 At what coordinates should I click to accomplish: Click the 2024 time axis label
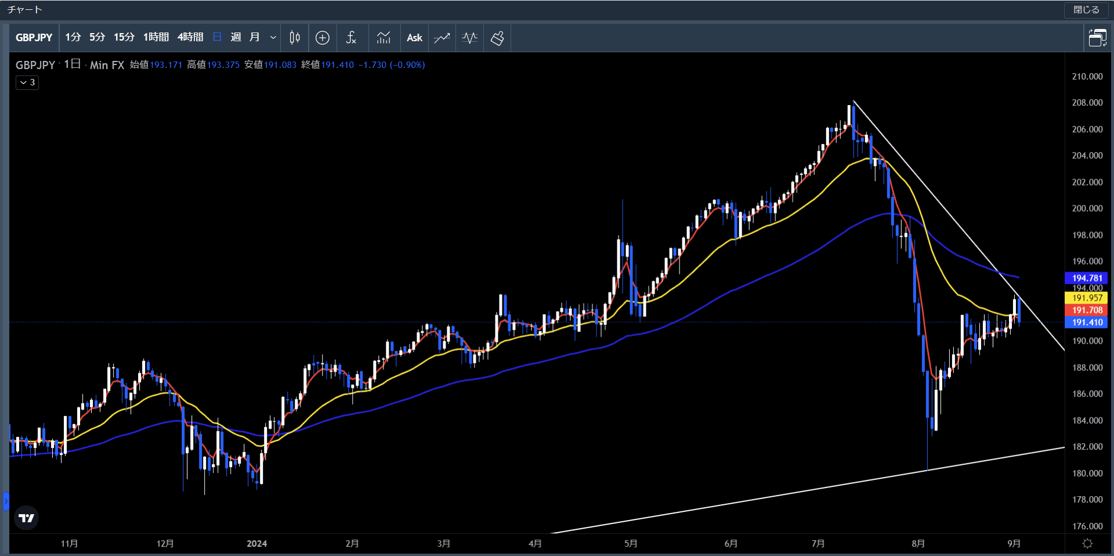pyautogui.click(x=256, y=544)
